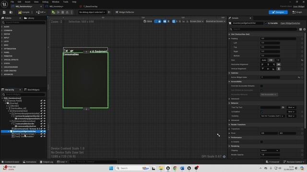Toggle Override Accessible Defaults checkbox
307x172 pixels.
click(261, 86)
